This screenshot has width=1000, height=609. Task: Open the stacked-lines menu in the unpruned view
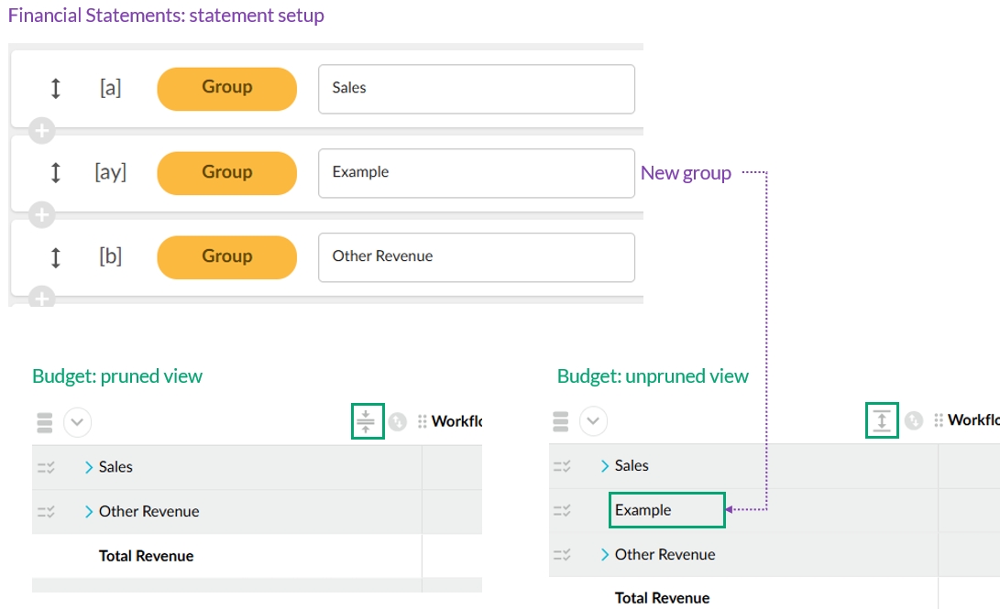tap(561, 421)
